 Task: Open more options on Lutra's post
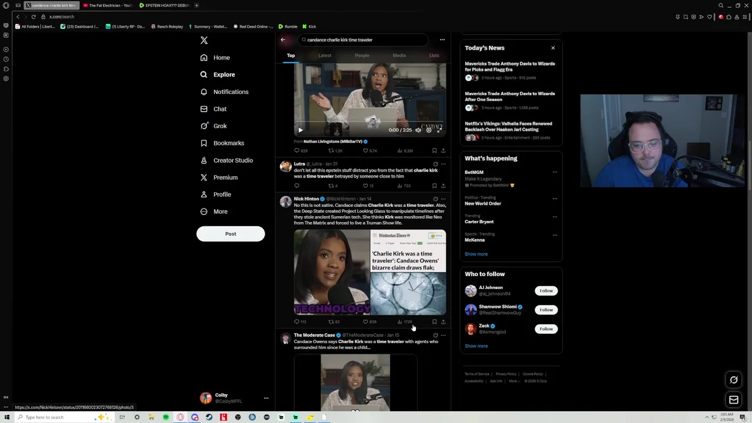click(443, 164)
